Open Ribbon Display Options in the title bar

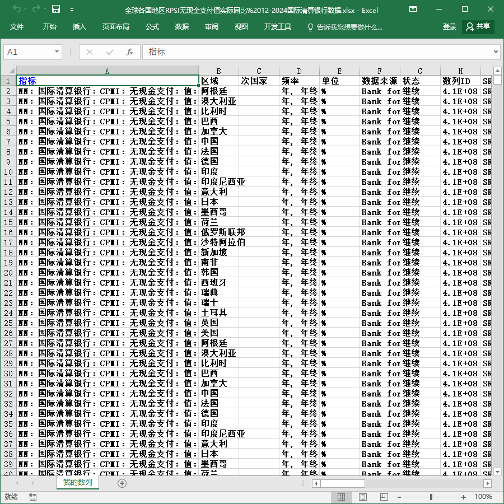[413, 9]
